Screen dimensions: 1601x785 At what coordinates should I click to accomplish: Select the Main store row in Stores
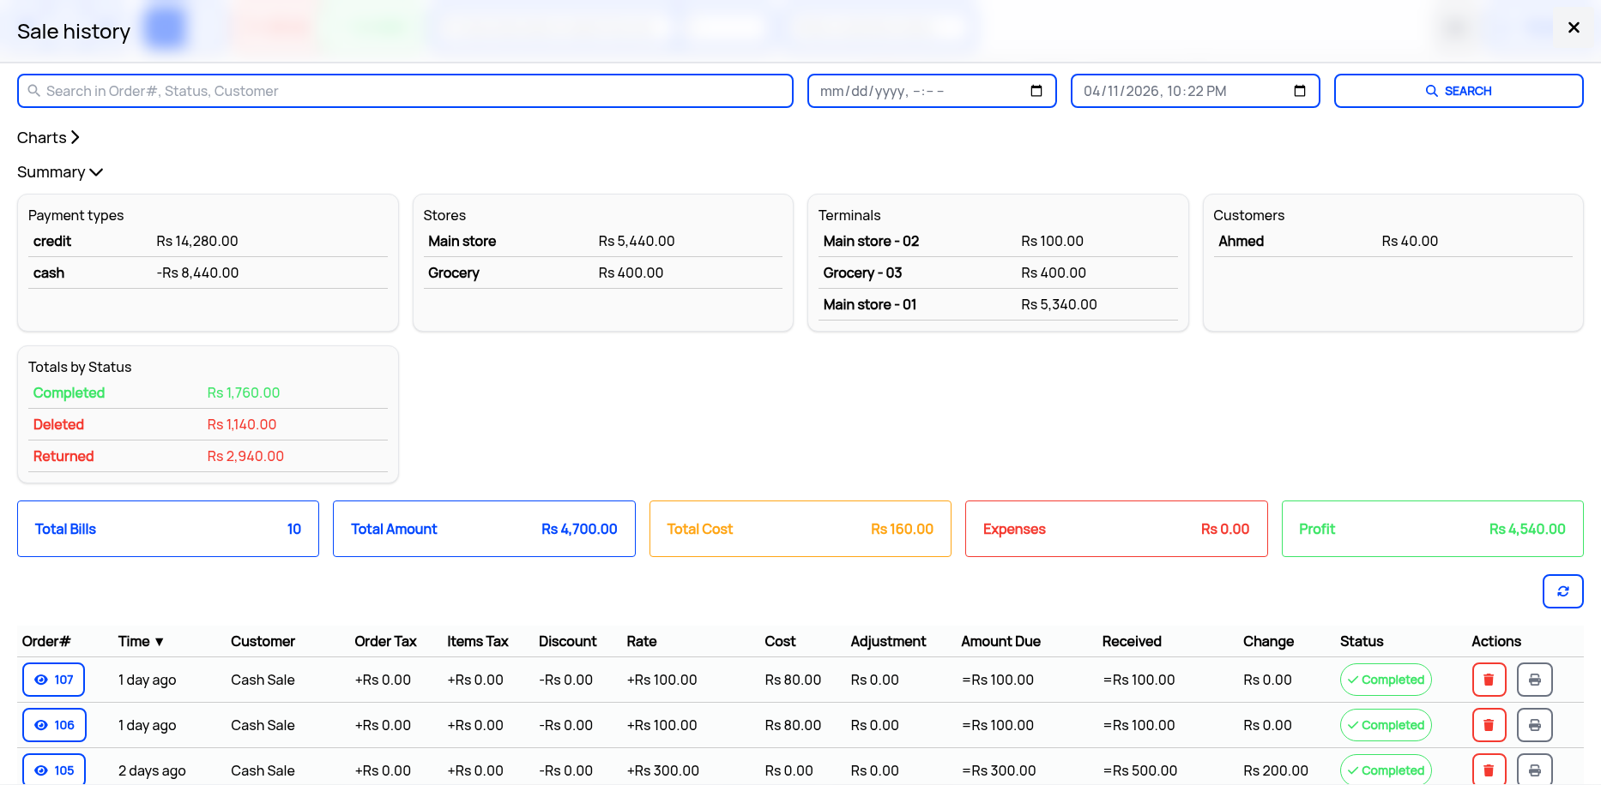tap(602, 242)
